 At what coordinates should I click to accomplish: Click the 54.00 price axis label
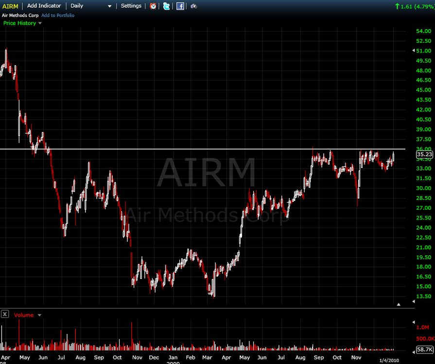(x=424, y=31)
